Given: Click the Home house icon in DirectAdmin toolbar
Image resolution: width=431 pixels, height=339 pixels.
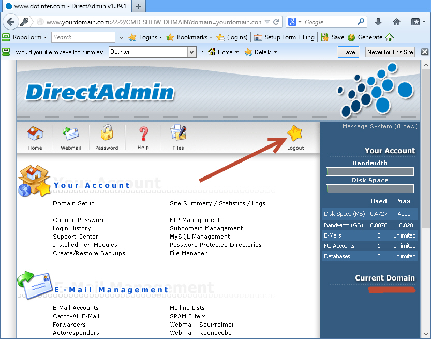Looking at the screenshot, I should tap(35, 134).
